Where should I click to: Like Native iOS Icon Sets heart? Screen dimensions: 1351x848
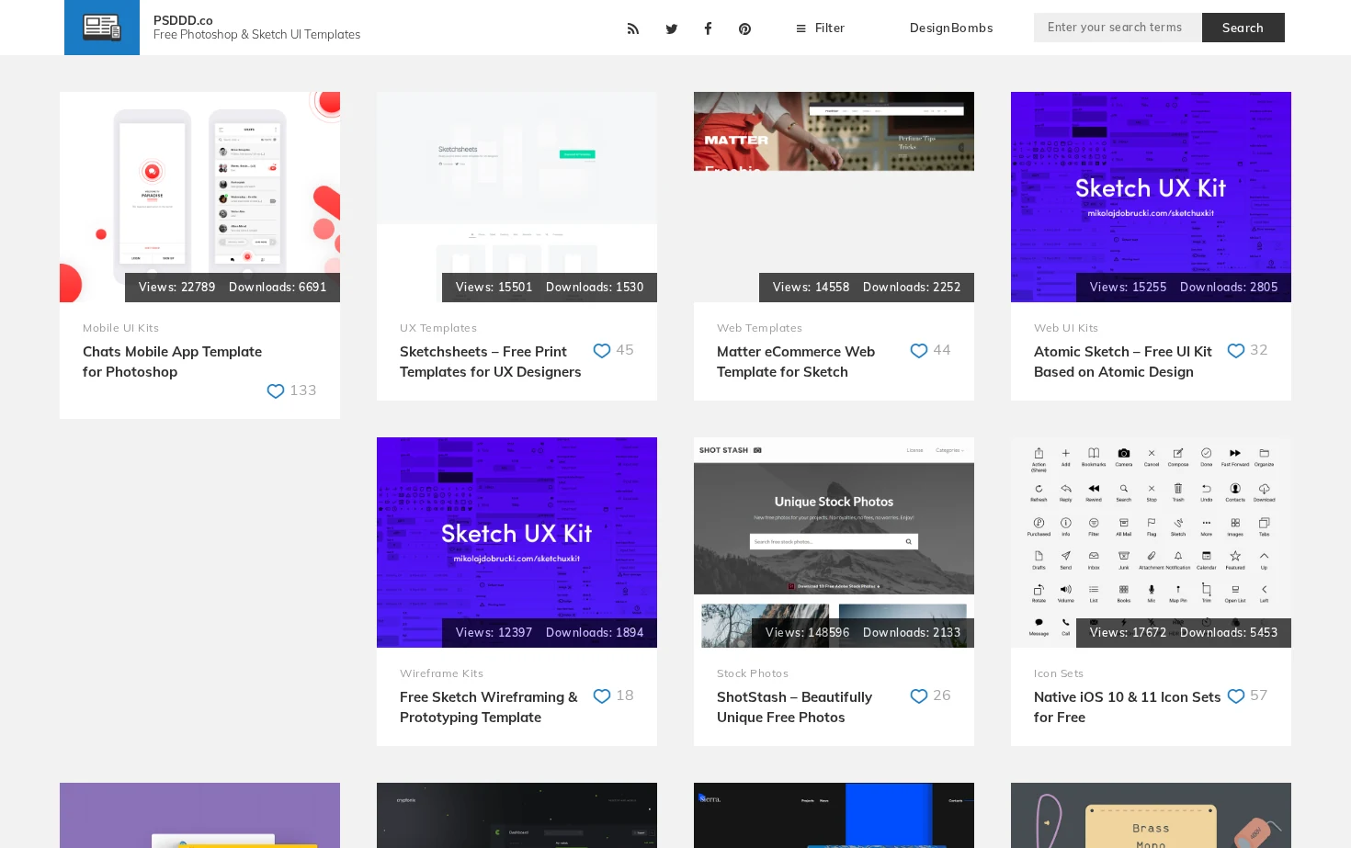coord(1236,695)
